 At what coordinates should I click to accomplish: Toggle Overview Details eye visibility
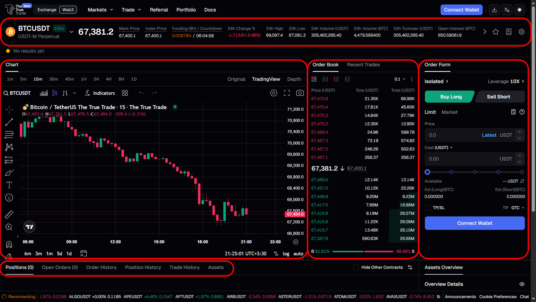[x=522, y=284]
